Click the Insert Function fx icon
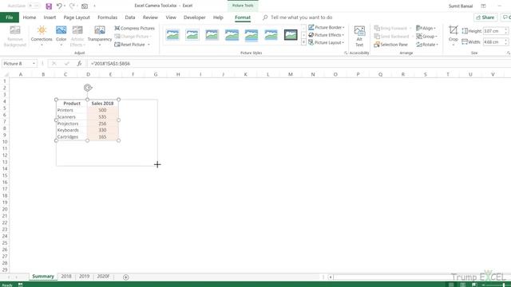Viewport: 511px width, 287px height. (x=79, y=64)
